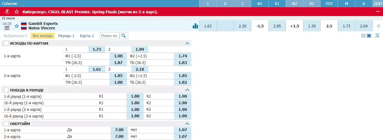
Task: Collapse the tournament with minus icon
Action: [377, 12]
